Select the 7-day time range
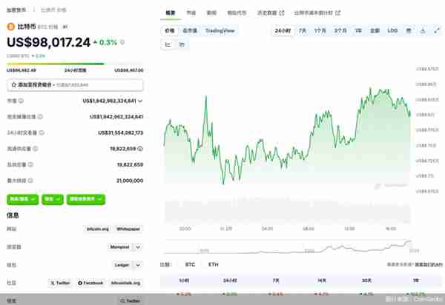This screenshot has width=445, height=305. (303, 30)
